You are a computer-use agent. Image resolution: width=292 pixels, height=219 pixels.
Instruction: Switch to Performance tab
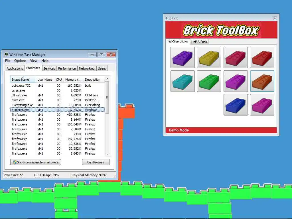[x=67, y=68]
